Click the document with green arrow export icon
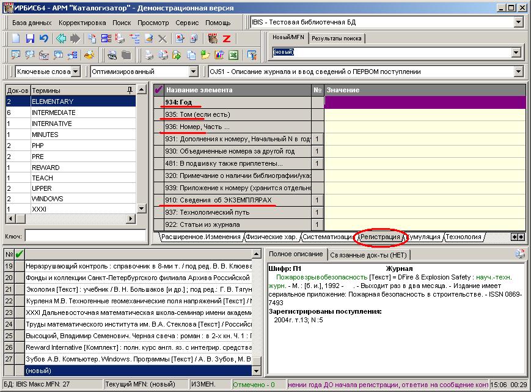The width and height of the screenshot is (531, 392). [177, 55]
